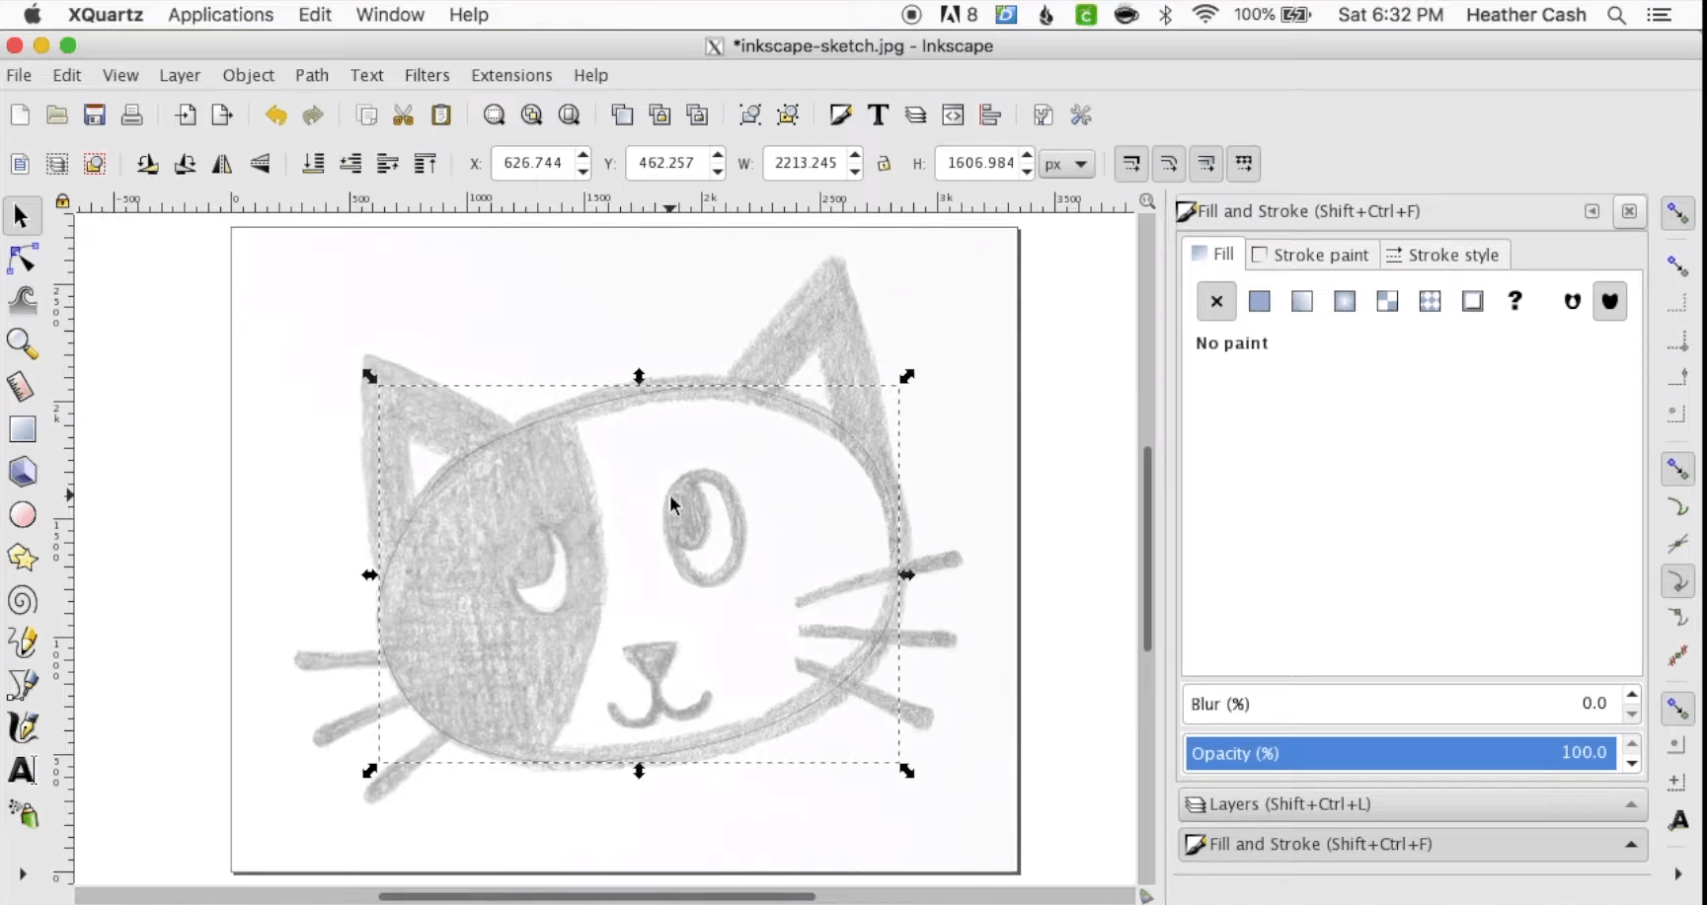Click the Y coordinate input field
Screen dimensions: 1707x905
point(667,163)
